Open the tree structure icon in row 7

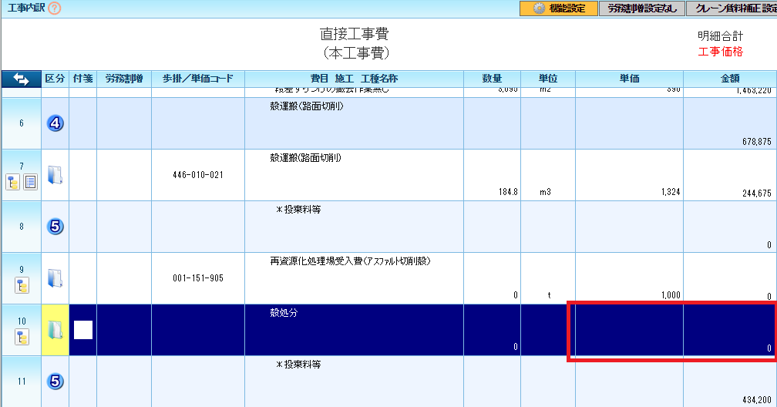coord(13,183)
